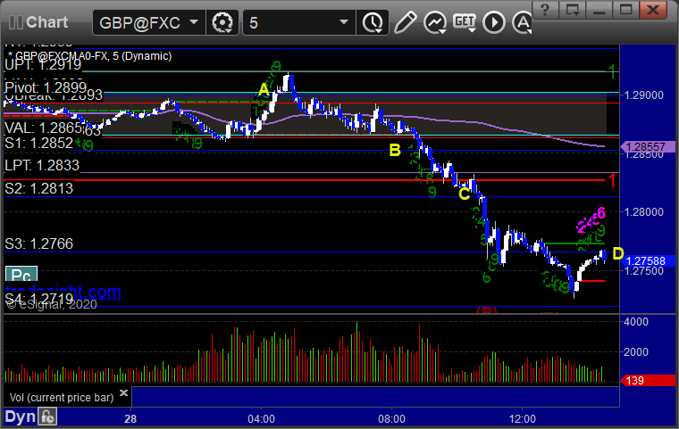Minimize the Chart window
Screen dimensions: 679x429
click(599, 10)
